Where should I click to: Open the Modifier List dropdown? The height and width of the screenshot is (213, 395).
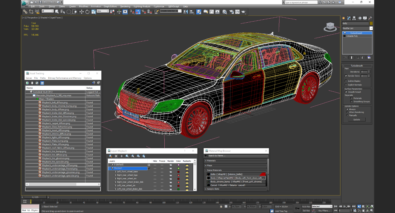[x=357, y=28]
